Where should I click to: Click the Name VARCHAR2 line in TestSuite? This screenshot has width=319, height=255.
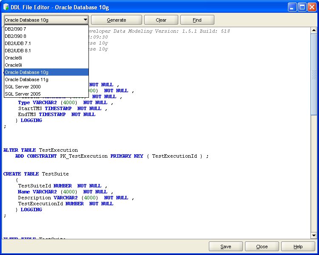point(66,192)
